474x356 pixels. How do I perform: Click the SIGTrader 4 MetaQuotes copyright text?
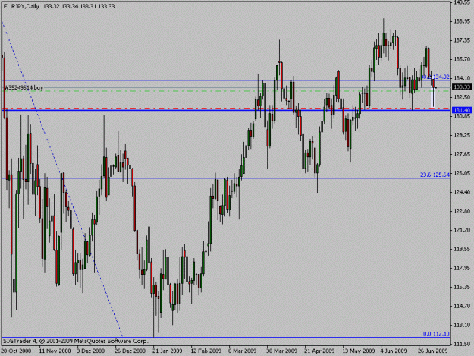(x=76, y=341)
